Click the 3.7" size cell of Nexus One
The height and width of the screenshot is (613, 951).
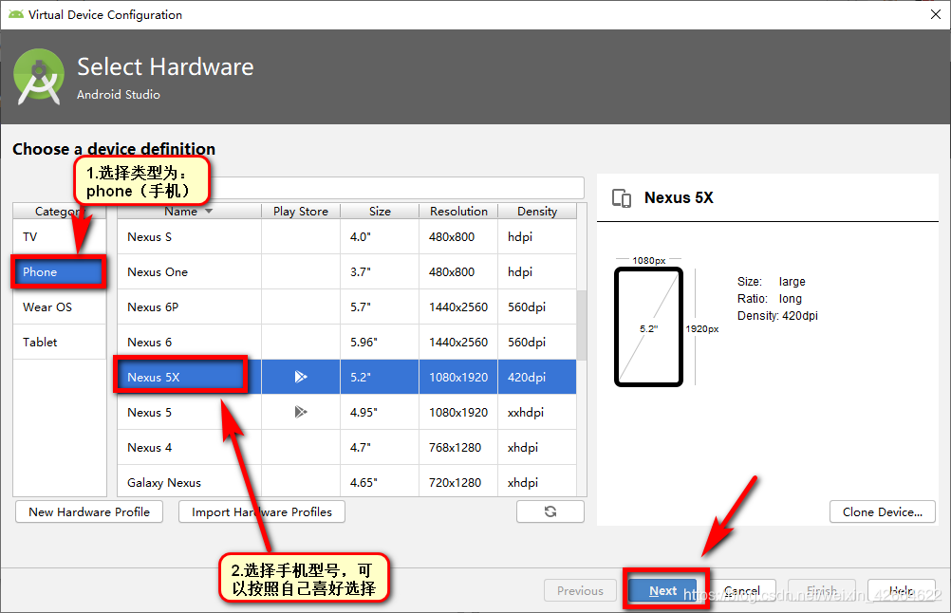pos(380,271)
